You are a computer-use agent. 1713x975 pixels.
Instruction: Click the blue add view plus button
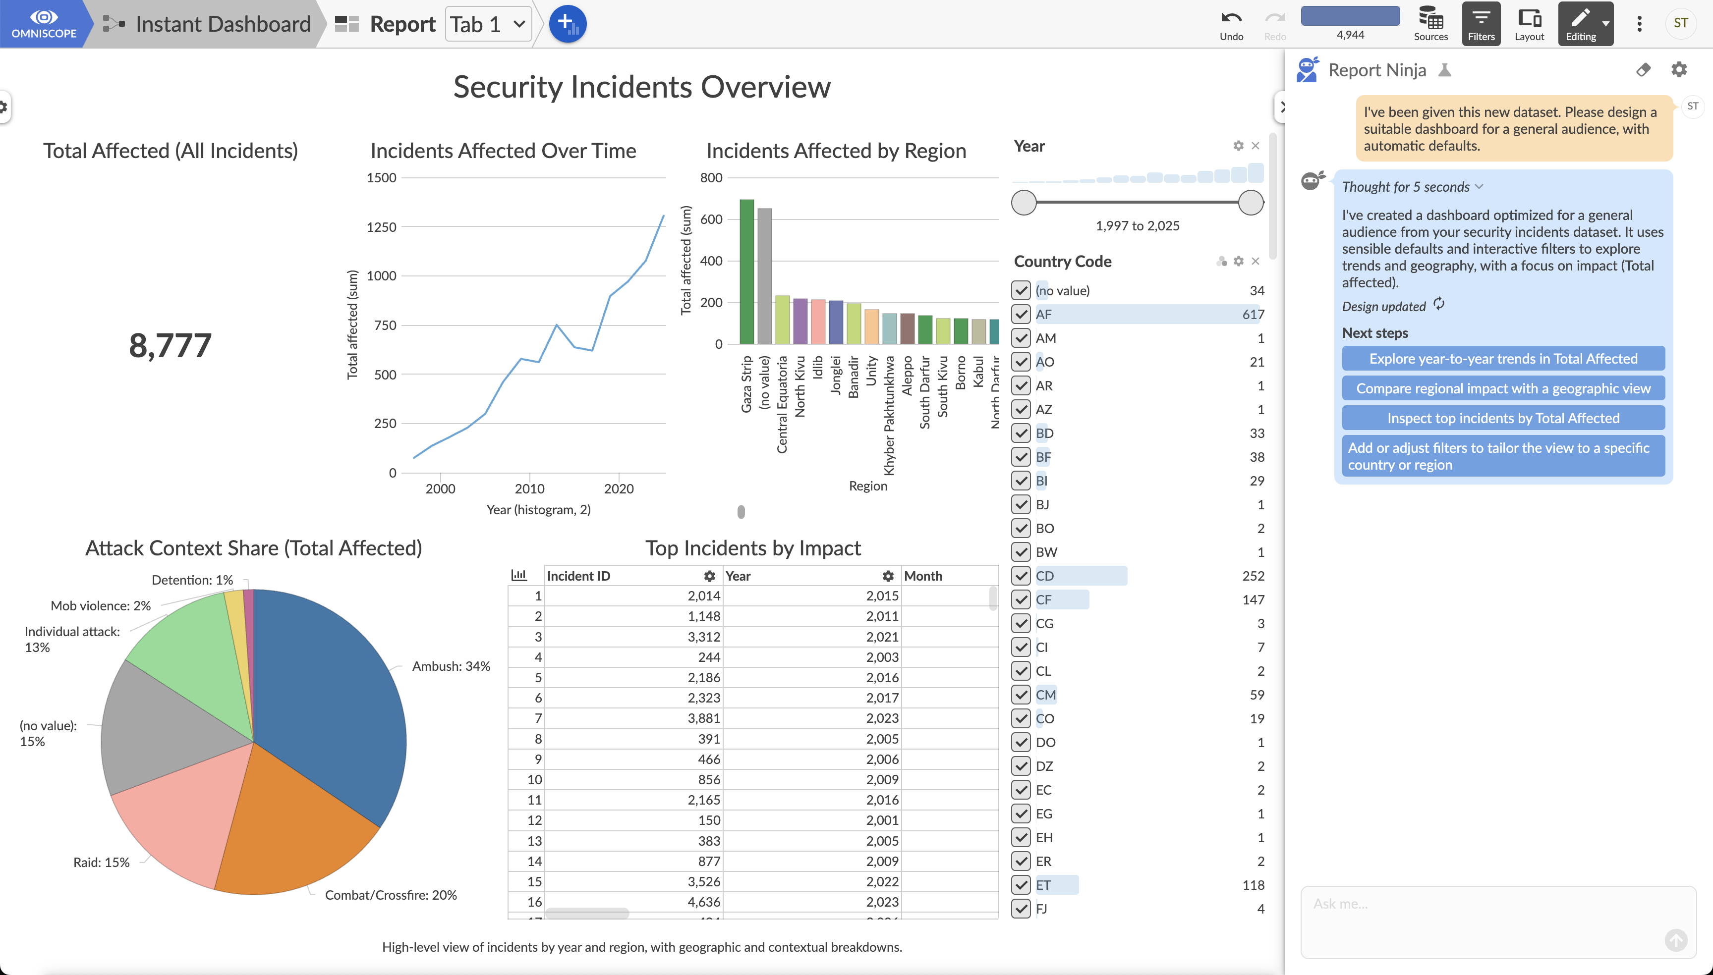[568, 24]
